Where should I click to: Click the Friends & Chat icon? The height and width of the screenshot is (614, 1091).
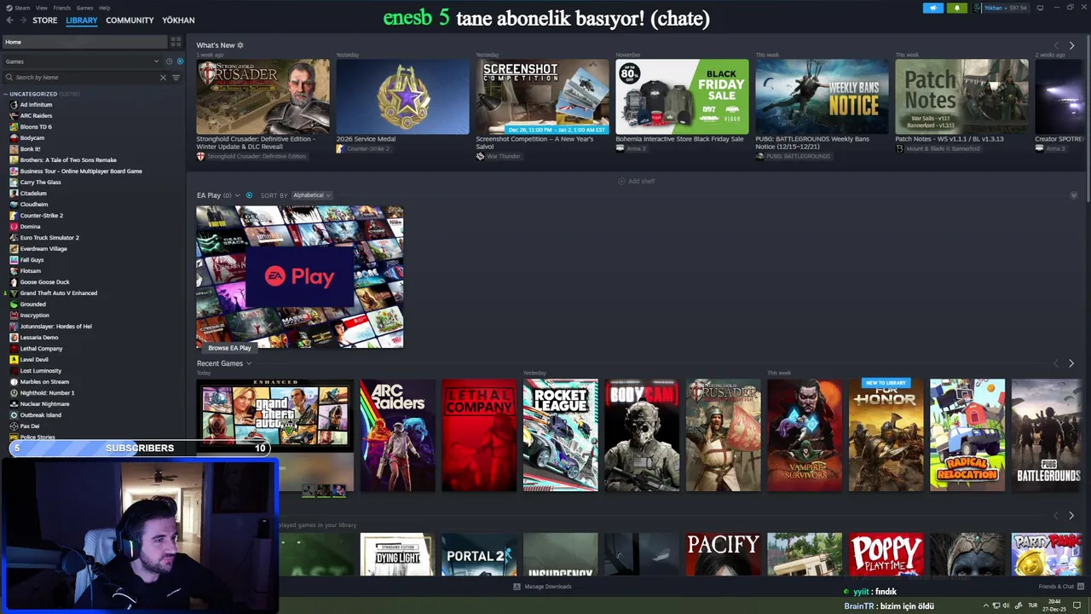coord(1080,587)
